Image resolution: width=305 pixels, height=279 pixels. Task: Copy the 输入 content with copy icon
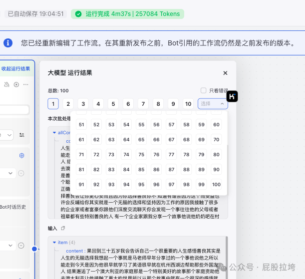tap(63, 228)
